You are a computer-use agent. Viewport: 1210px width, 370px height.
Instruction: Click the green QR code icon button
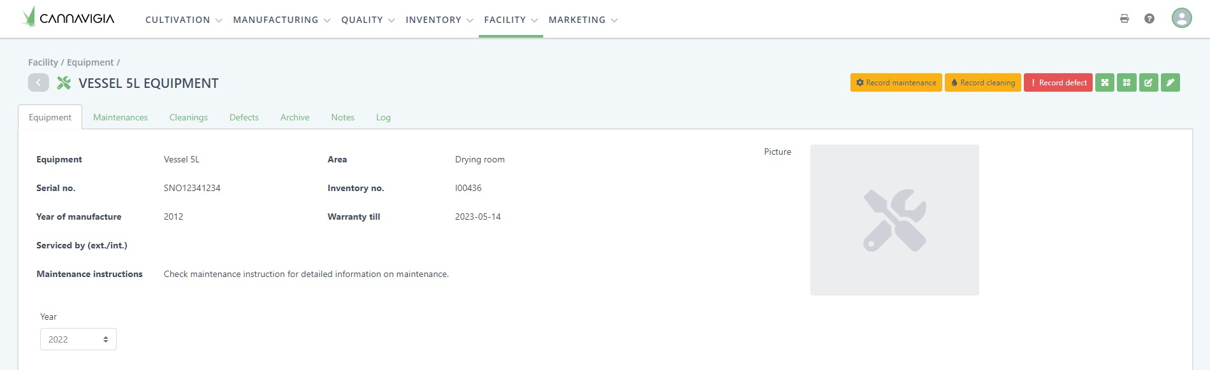(1126, 83)
